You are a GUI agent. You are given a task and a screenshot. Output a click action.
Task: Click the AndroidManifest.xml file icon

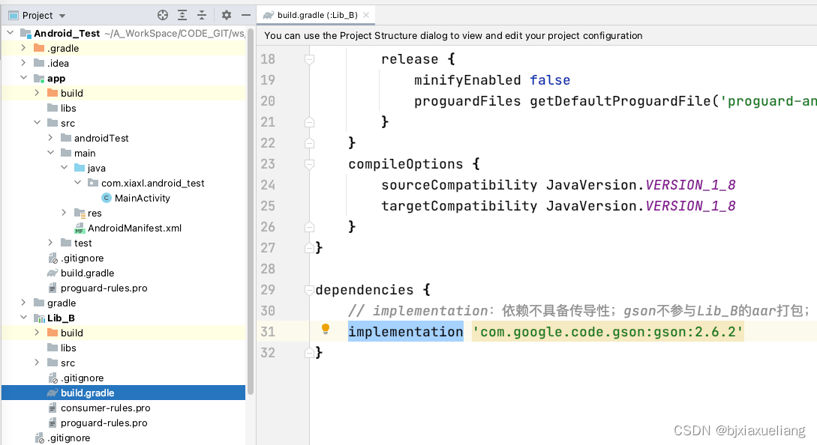click(80, 228)
